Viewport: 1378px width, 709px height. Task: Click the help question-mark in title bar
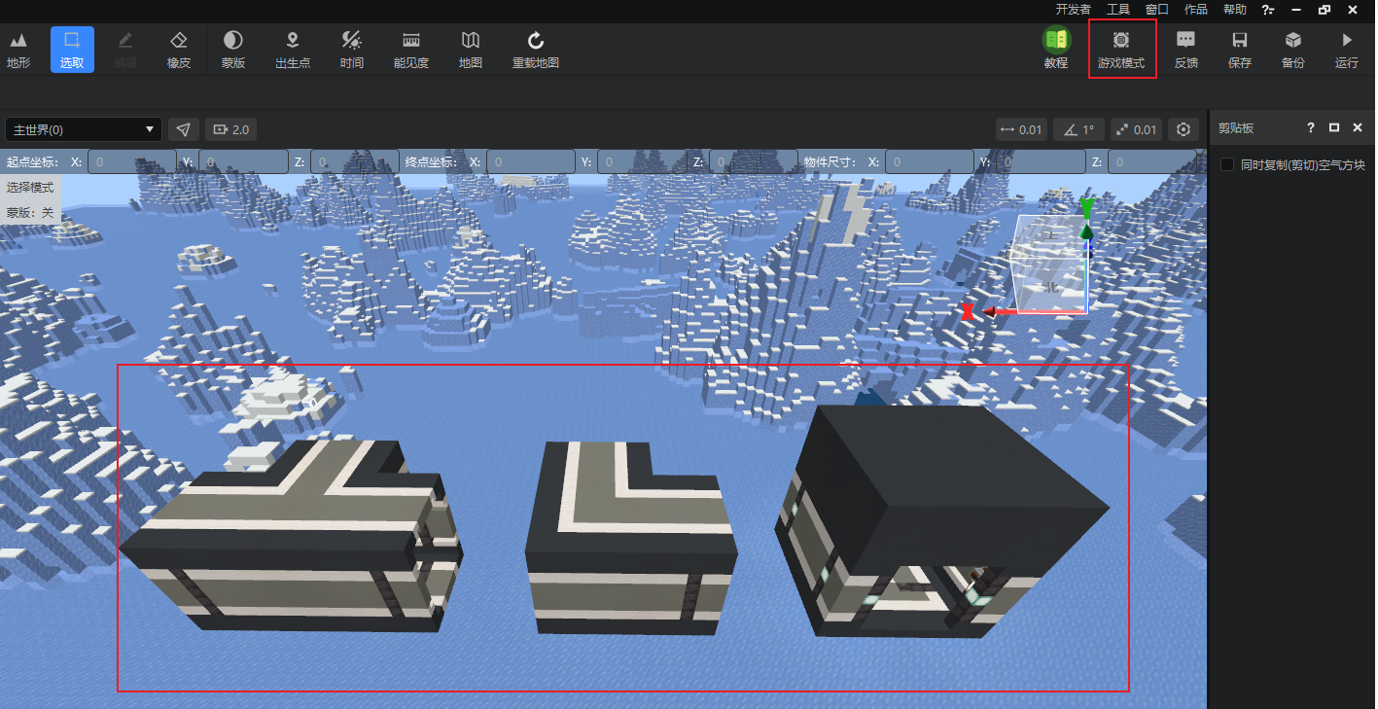coord(1267,10)
